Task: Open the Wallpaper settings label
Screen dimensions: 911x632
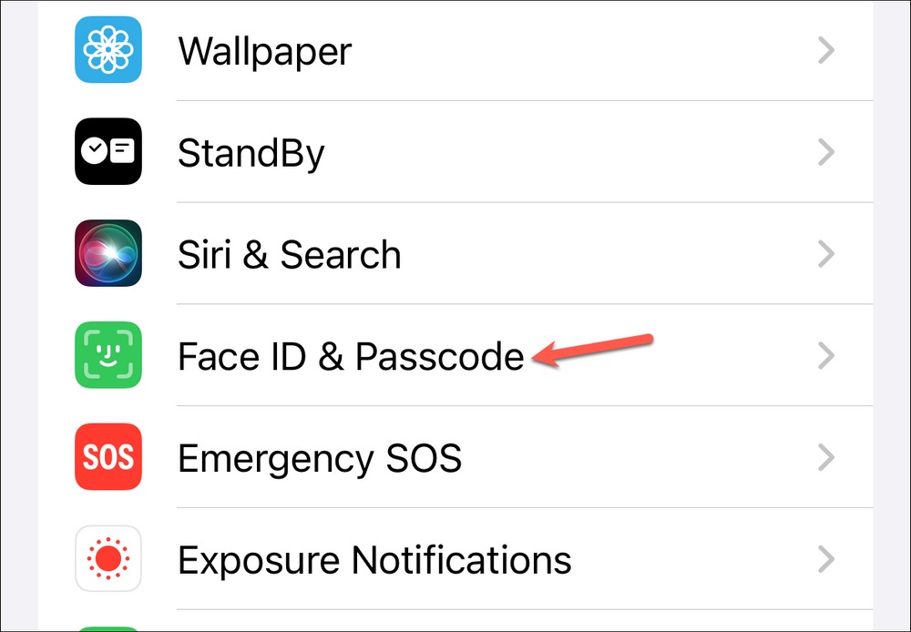Action: click(265, 52)
